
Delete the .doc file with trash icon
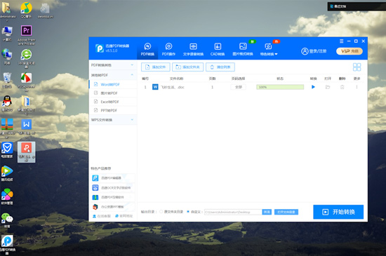coord(342,87)
